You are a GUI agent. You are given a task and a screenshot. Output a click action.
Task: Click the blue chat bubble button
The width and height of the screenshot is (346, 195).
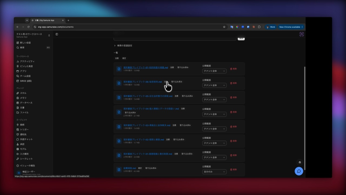[299, 171]
